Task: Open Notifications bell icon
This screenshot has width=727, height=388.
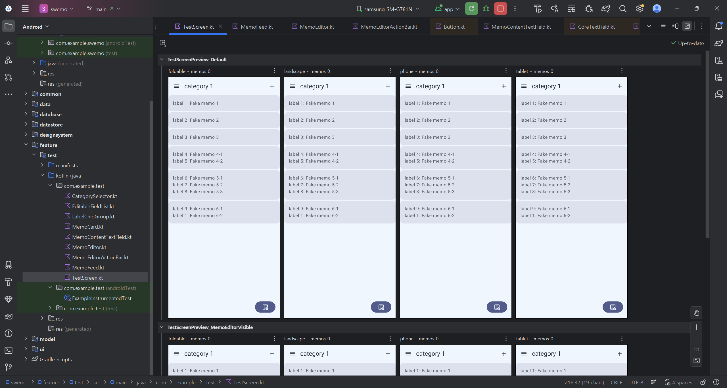Action: tap(718, 26)
